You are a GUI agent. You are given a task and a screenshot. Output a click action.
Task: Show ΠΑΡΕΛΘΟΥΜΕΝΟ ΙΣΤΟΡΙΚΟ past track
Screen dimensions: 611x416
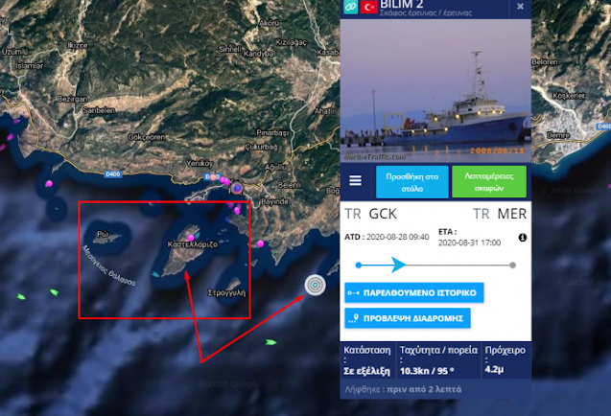pos(414,293)
